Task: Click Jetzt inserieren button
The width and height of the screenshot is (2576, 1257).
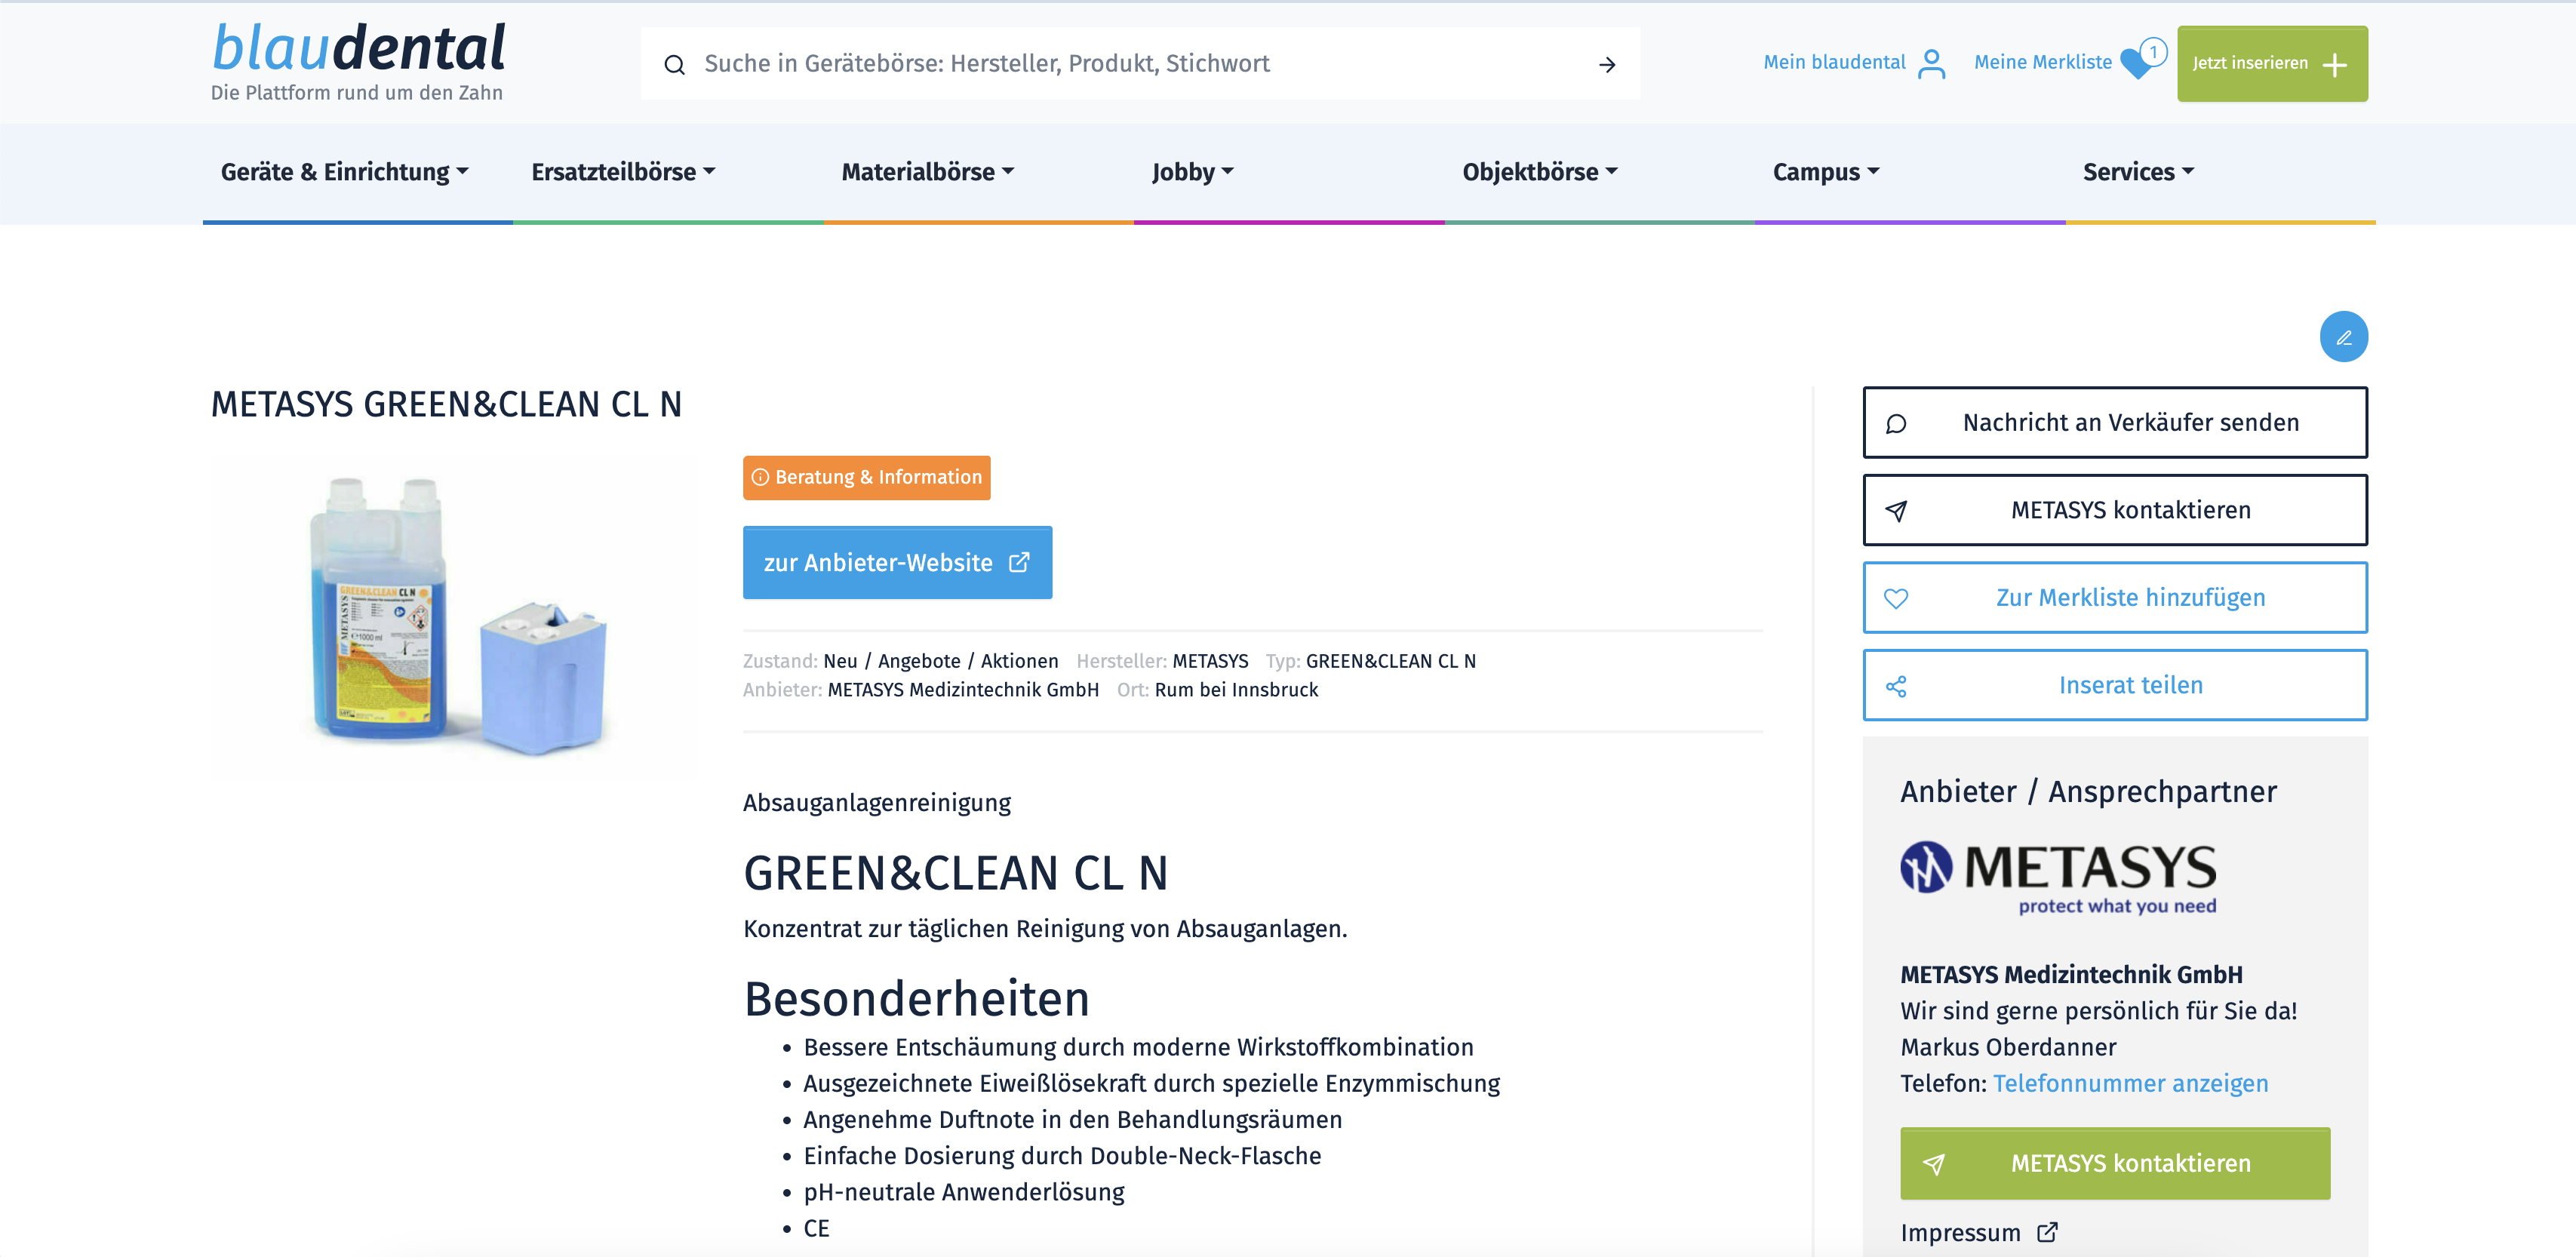Action: point(2272,64)
